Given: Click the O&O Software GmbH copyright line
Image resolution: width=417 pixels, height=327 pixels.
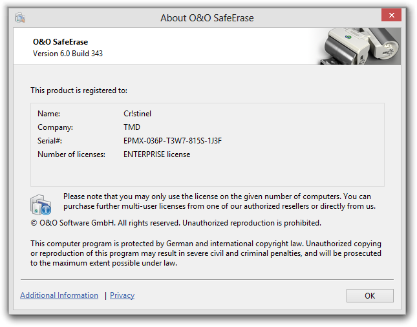Looking at the screenshot, I should (x=176, y=223).
